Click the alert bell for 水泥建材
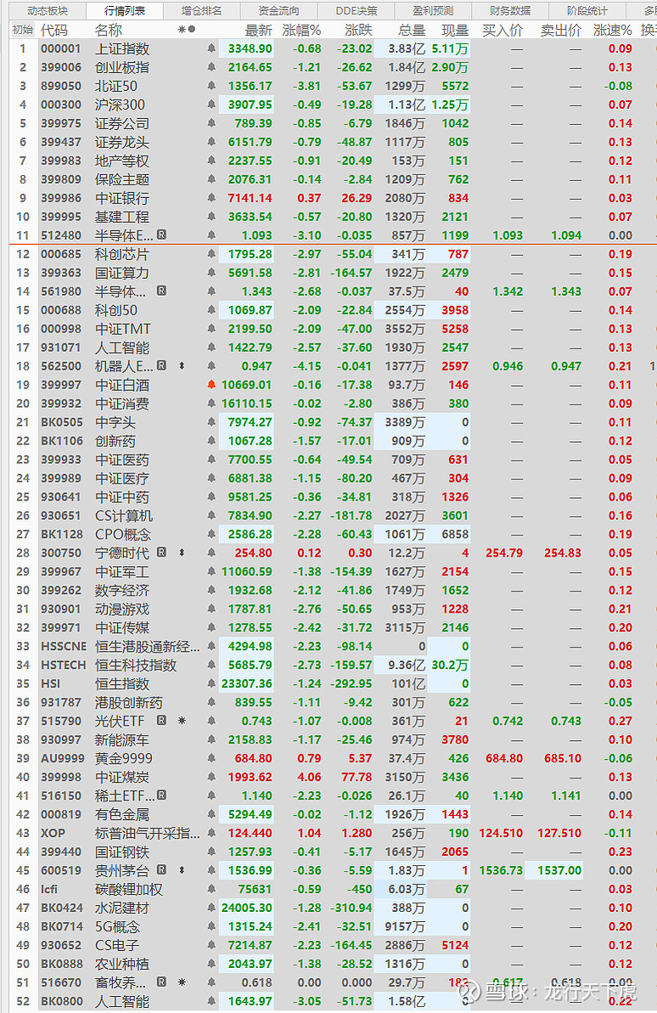This screenshot has width=657, height=1013. pos(211,908)
